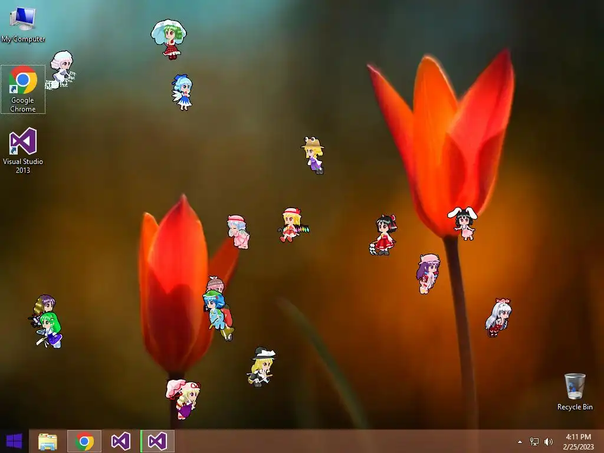Show hidden tray icons arrow
The height and width of the screenshot is (453, 604).
pos(520,442)
